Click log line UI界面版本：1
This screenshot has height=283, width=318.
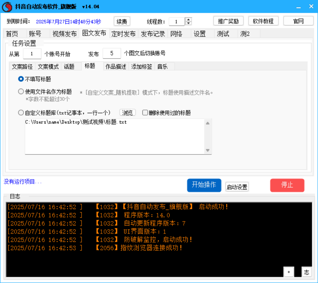click(x=145, y=231)
